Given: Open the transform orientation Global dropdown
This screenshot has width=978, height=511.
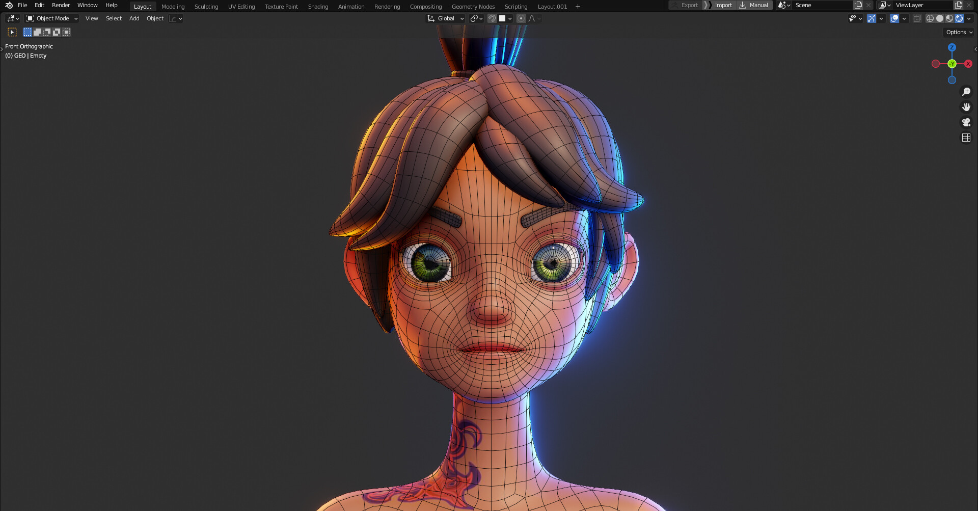Looking at the screenshot, I should point(445,18).
